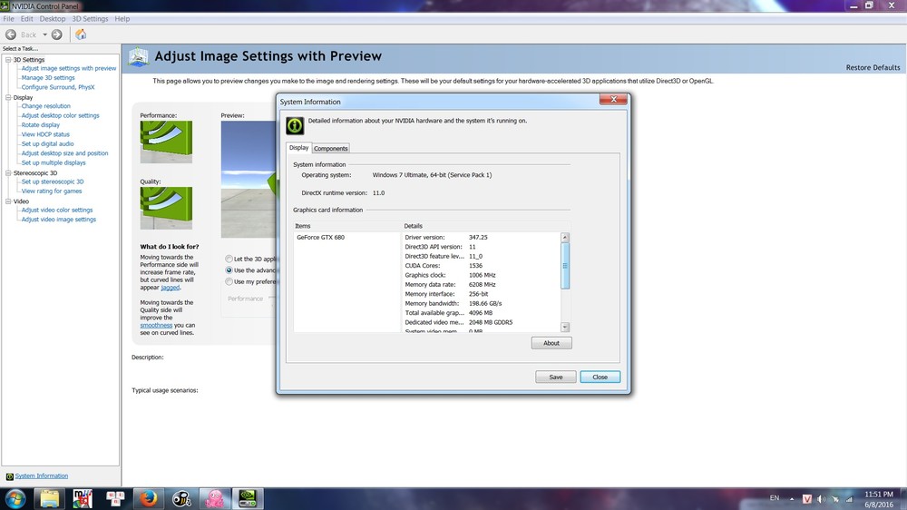
Task: Open Set up digital audio
Action: point(47,143)
